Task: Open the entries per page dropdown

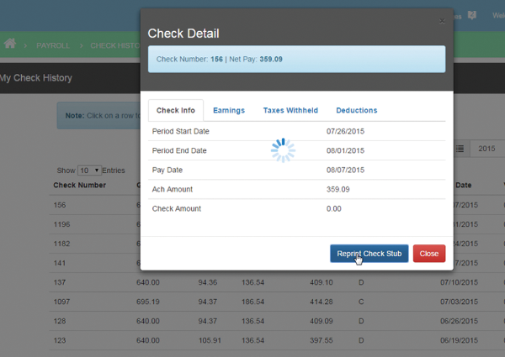Action: point(89,170)
